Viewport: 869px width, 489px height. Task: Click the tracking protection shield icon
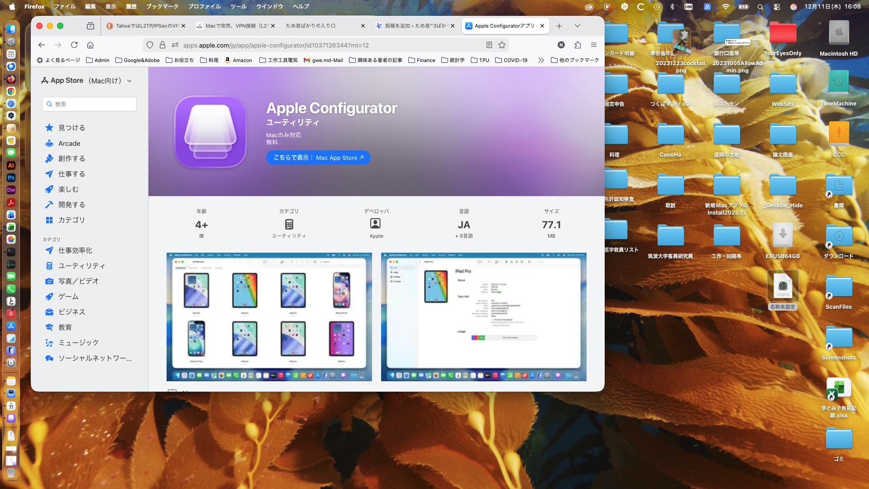pyautogui.click(x=150, y=45)
